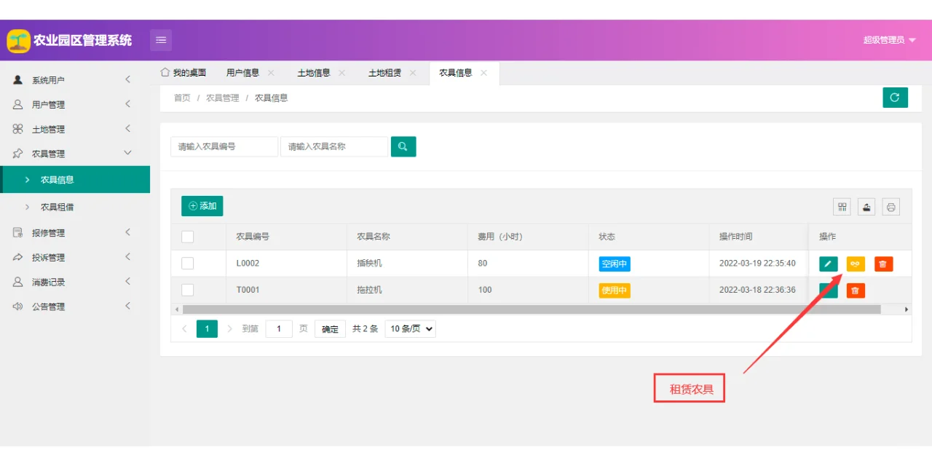The height and width of the screenshot is (466, 932).
Task: Expand the 消费记录 sidebar menu
Action: (x=75, y=283)
